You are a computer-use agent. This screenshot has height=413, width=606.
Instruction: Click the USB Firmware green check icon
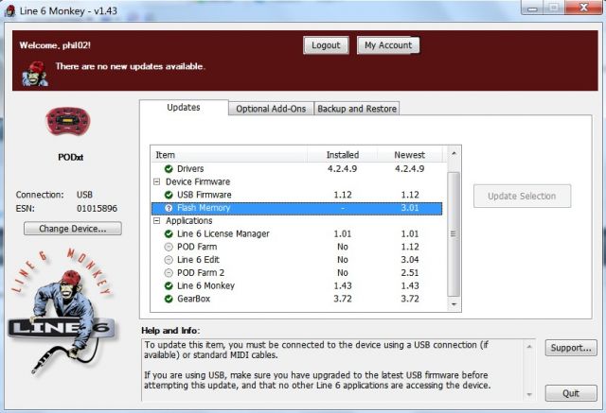[168, 195]
